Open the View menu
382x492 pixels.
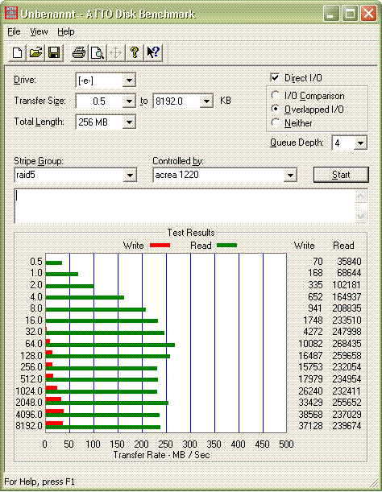coord(39,31)
